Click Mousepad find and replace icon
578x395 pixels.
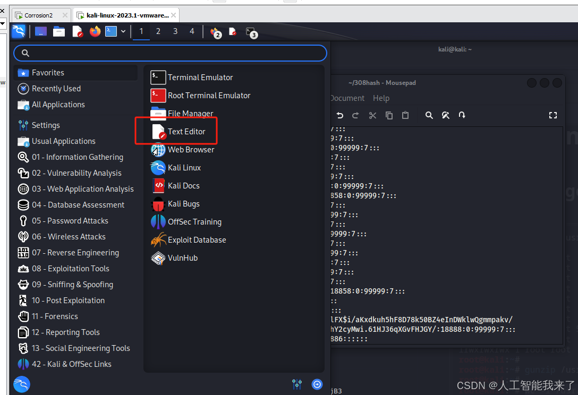(x=446, y=115)
